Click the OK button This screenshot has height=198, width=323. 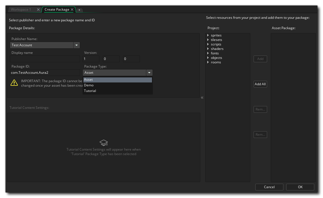(300, 187)
